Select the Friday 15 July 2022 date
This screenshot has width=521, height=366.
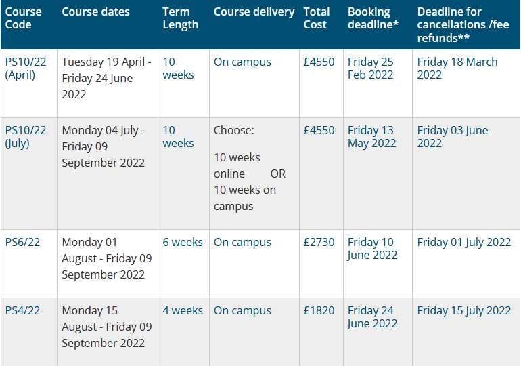coord(464,311)
